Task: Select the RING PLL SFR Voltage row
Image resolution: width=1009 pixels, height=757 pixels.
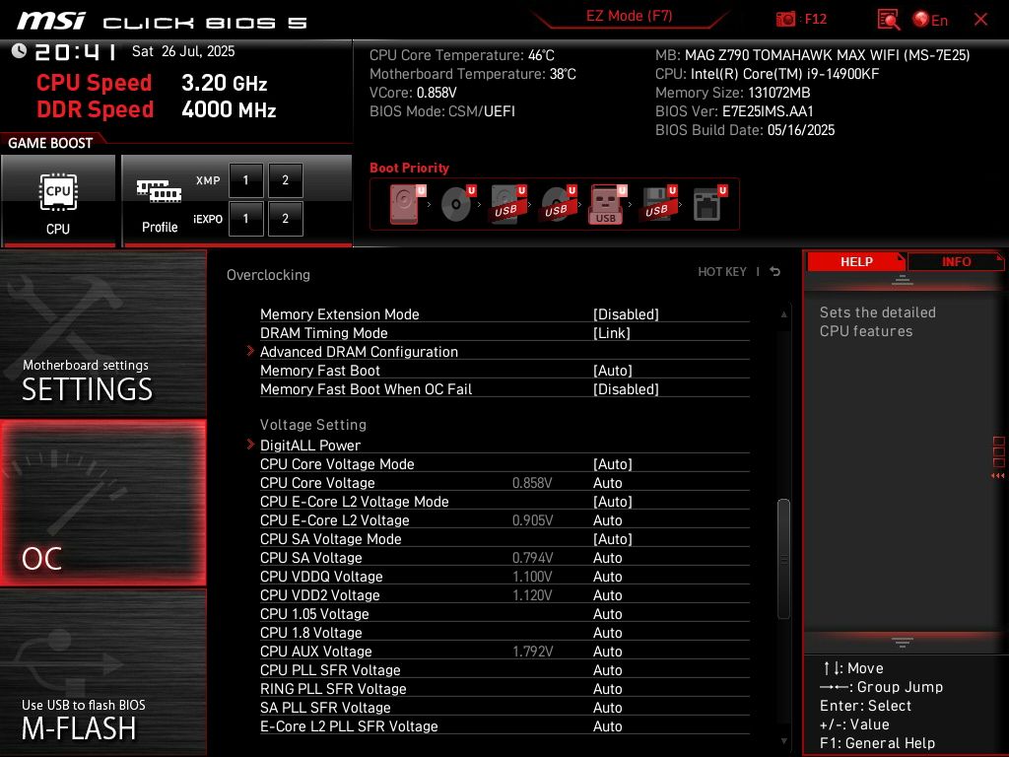Action: click(504, 688)
